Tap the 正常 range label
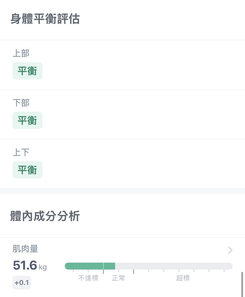This screenshot has width=245, height=297. [x=118, y=278]
